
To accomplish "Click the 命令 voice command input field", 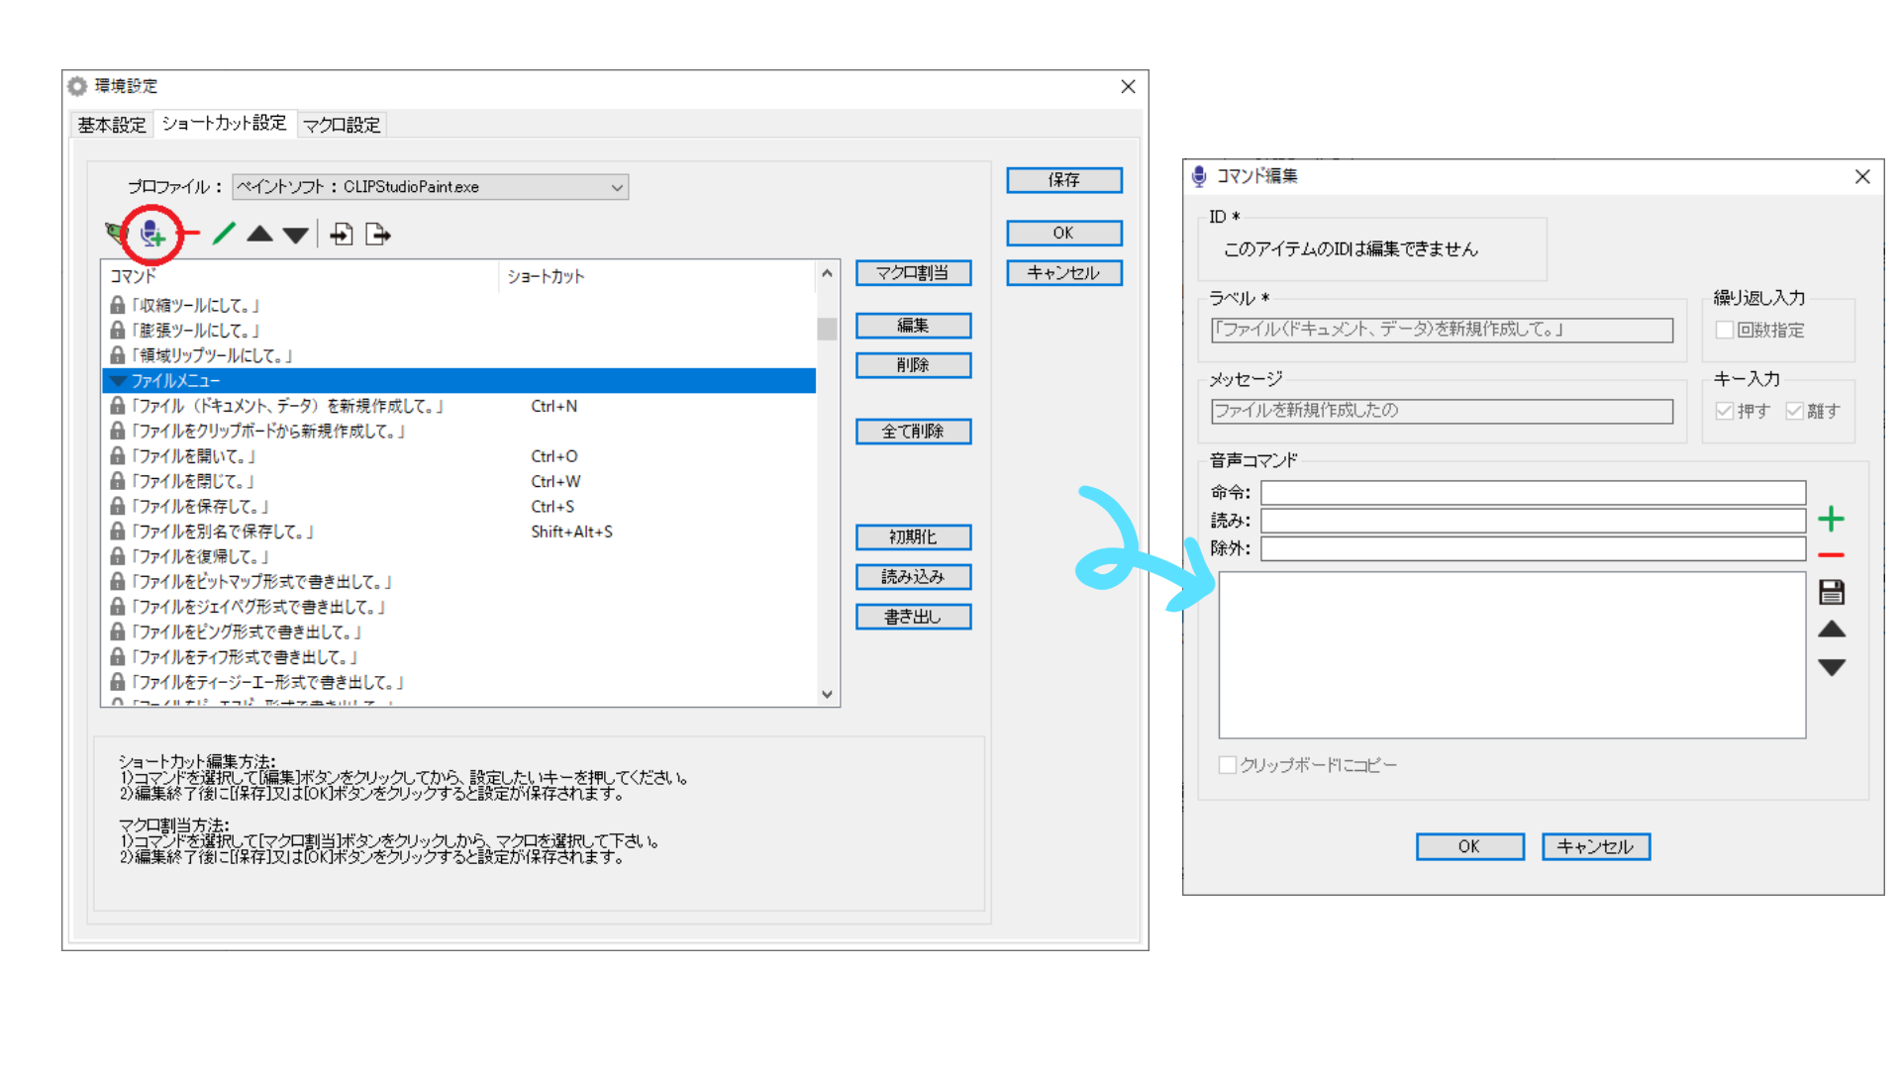I will point(1532,492).
